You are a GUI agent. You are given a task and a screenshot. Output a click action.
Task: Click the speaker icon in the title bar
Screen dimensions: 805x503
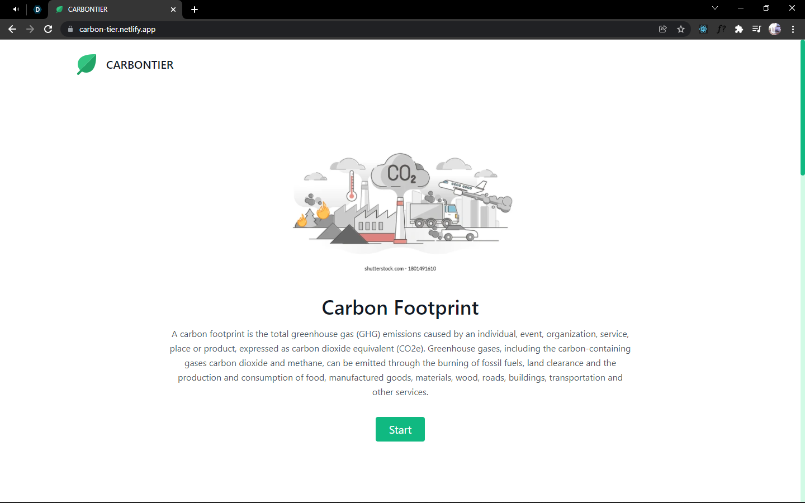point(15,9)
